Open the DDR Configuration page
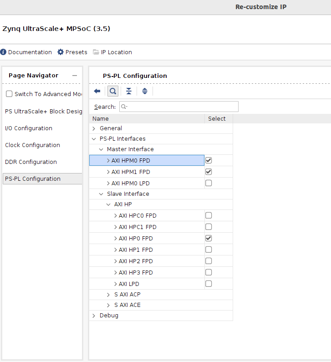The image size is (331, 362). pos(31,162)
